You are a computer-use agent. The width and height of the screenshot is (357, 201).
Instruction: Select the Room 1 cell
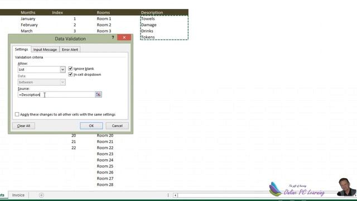tap(104, 18)
